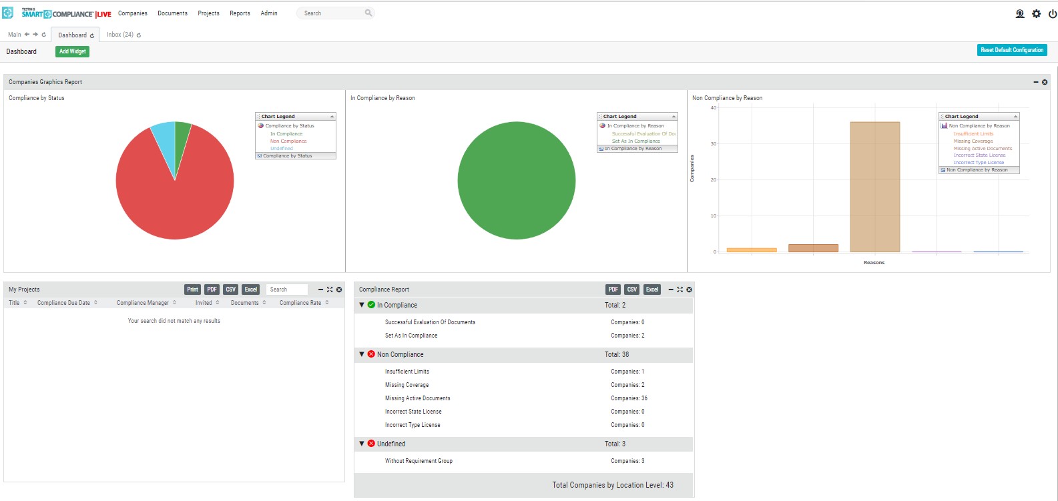
Task: Sort by Compliance Manager column
Action: click(x=147, y=303)
